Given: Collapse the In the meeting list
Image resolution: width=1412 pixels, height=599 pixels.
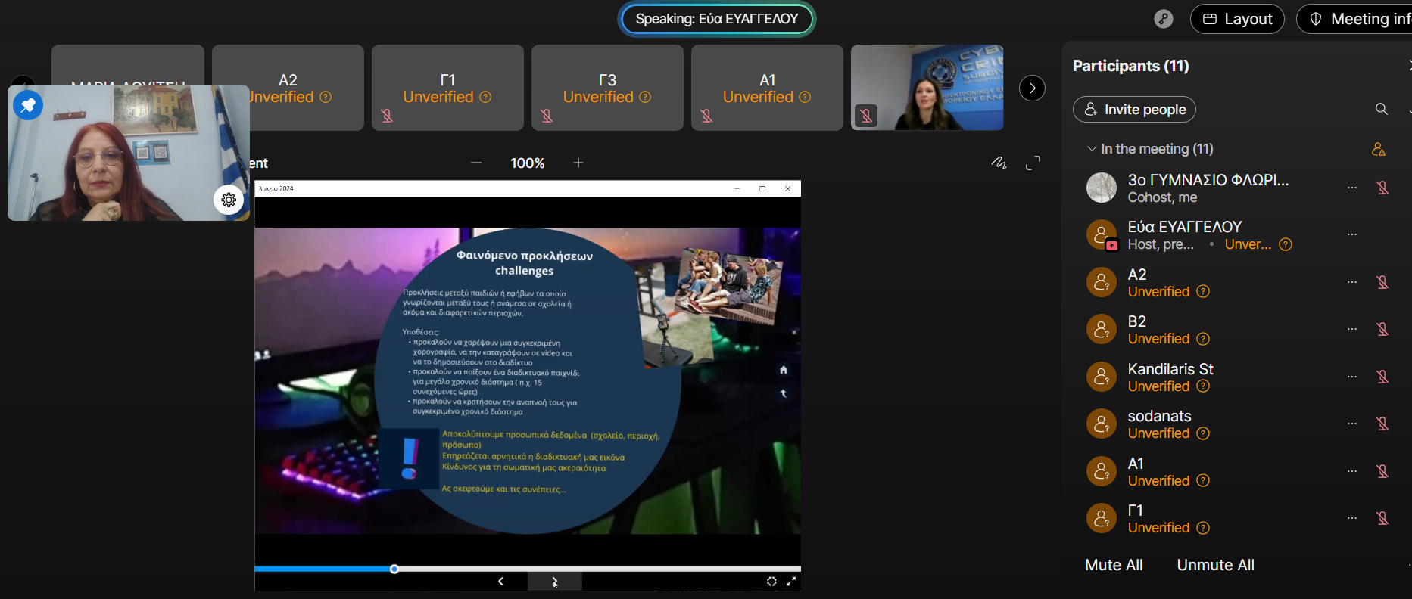Looking at the screenshot, I should coord(1092,149).
